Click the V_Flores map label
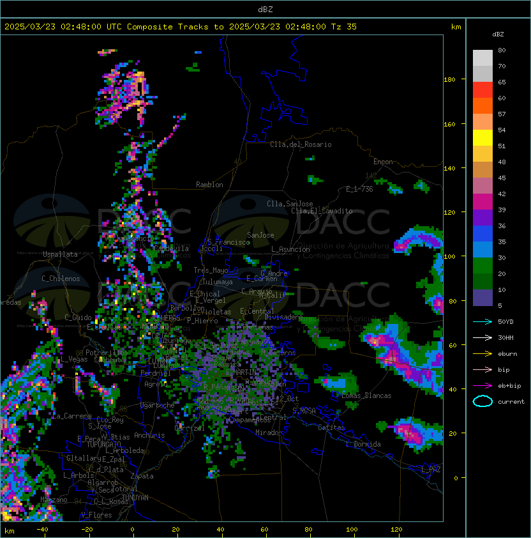The width and height of the screenshot is (531, 538). 96,515
